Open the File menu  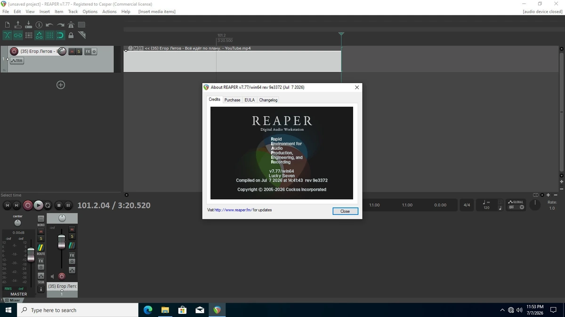coord(6,11)
